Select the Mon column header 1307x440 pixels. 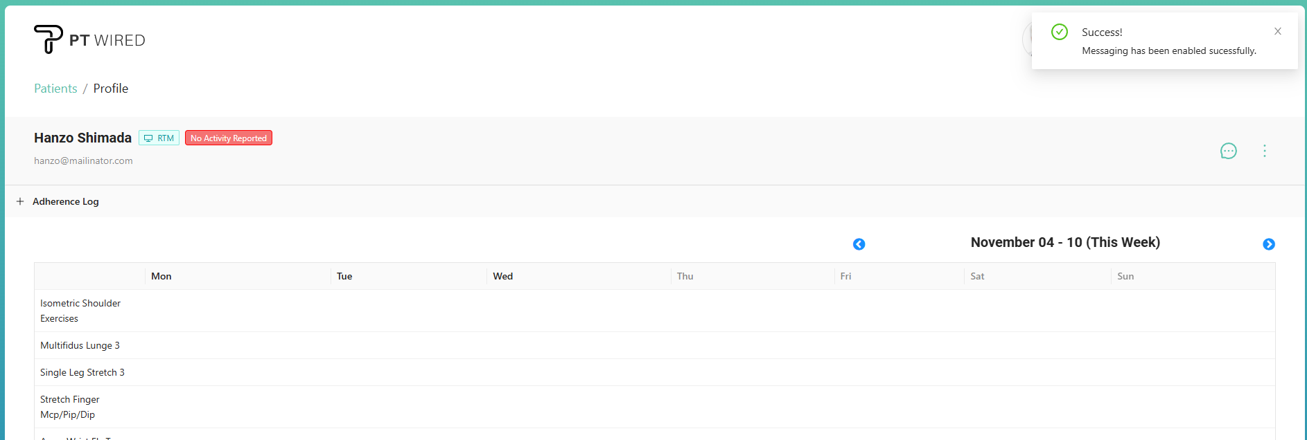coord(161,276)
